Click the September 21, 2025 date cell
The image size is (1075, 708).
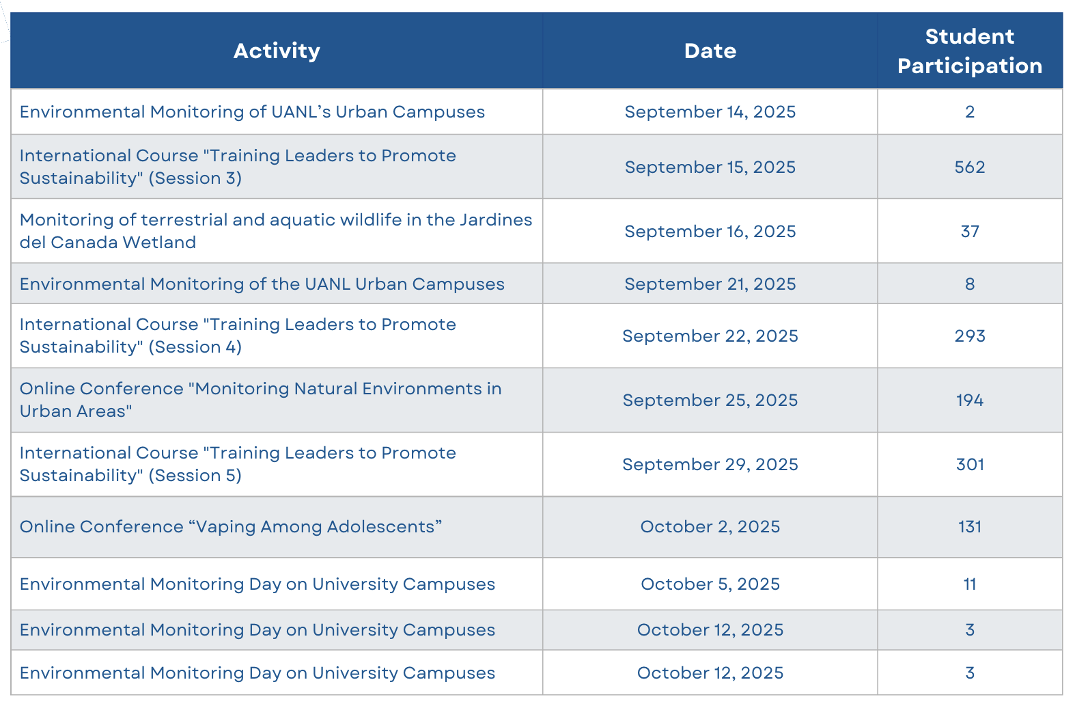(710, 284)
